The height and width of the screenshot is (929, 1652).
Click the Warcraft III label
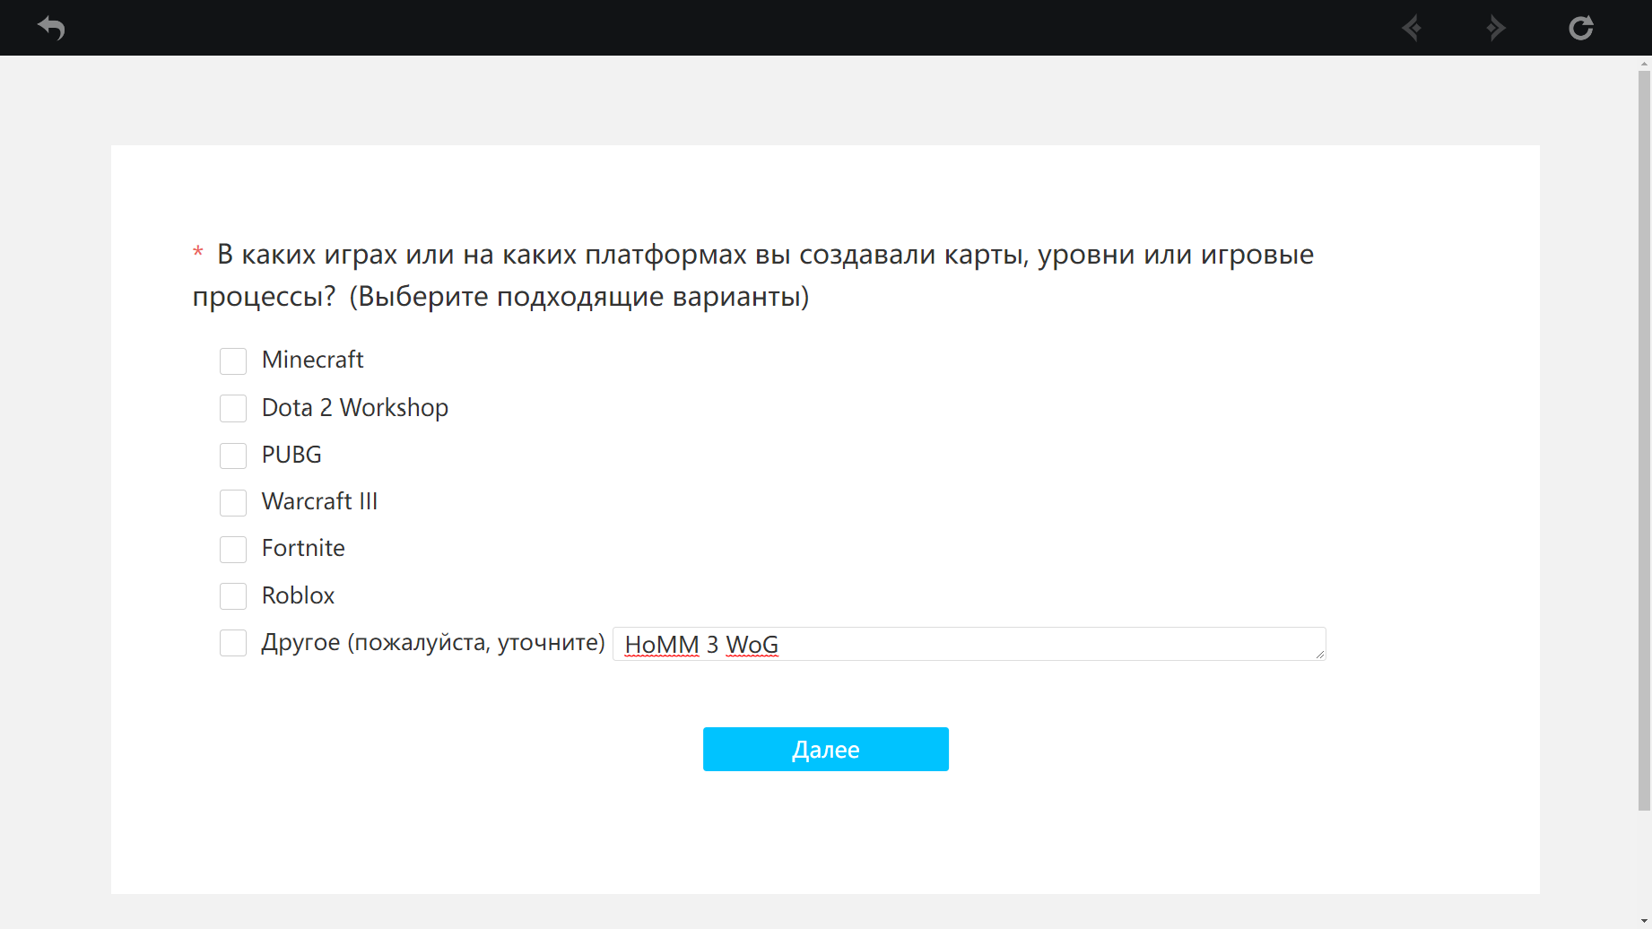point(319,501)
